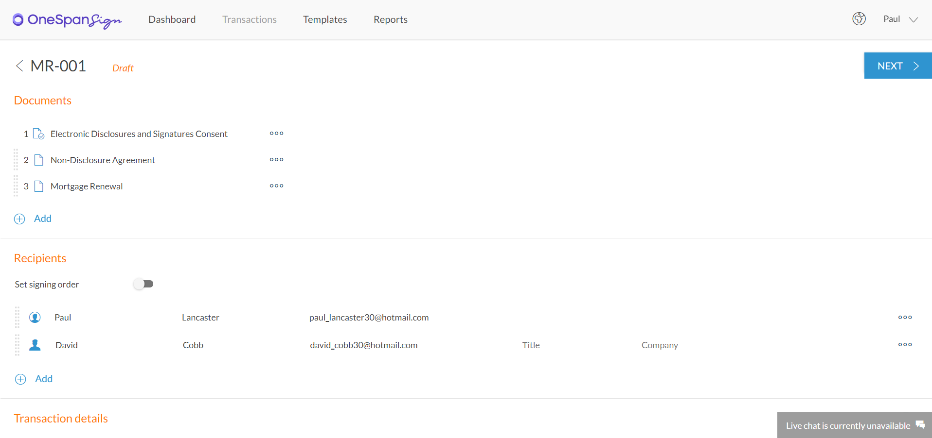Select the Mortgage Renewal document name
This screenshot has height=438, width=932.
(87, 186)
